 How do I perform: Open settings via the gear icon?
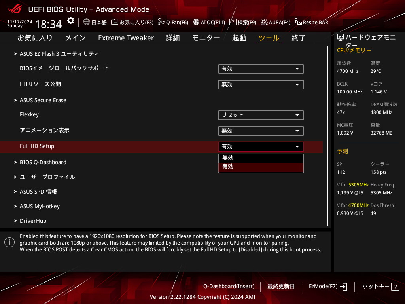71,21
